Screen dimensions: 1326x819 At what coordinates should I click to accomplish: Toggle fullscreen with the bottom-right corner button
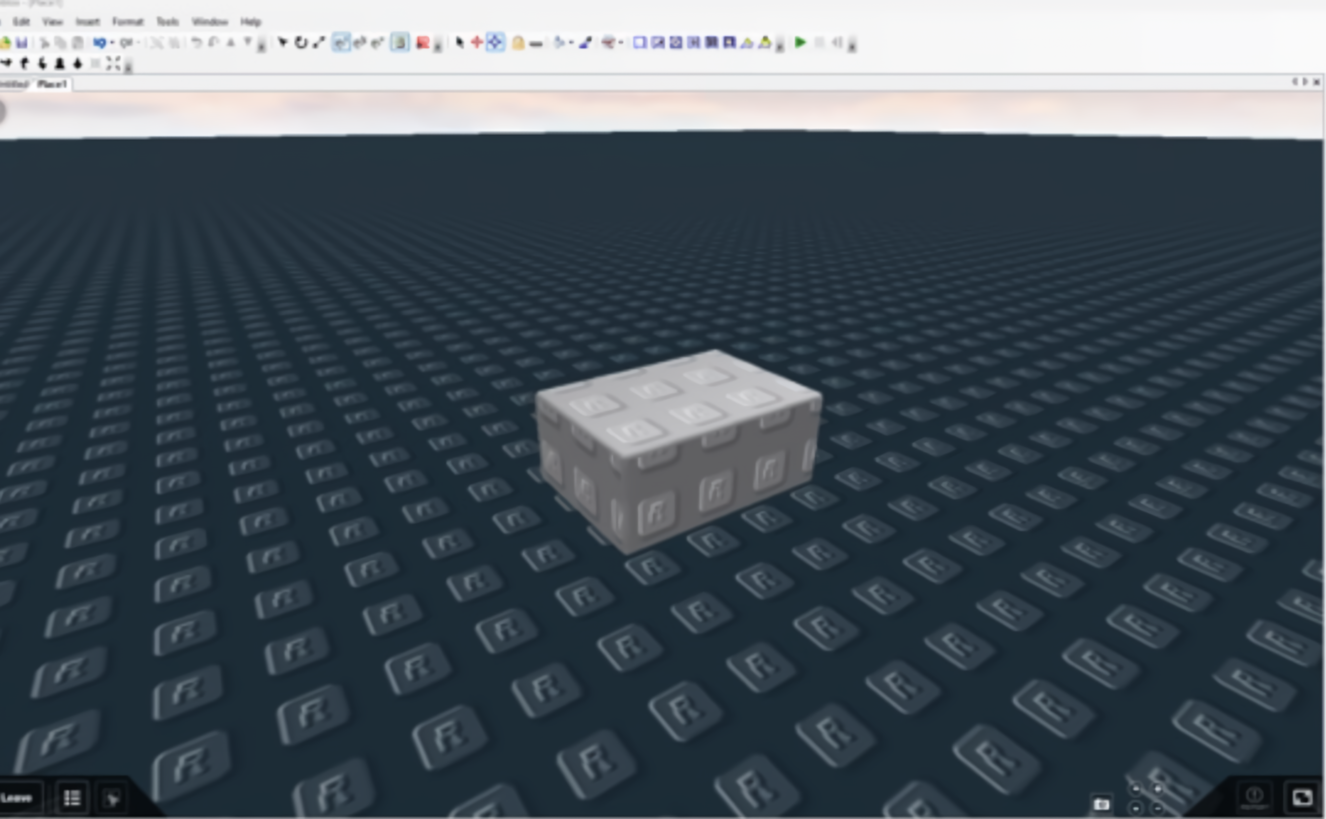click(1302, 797)
